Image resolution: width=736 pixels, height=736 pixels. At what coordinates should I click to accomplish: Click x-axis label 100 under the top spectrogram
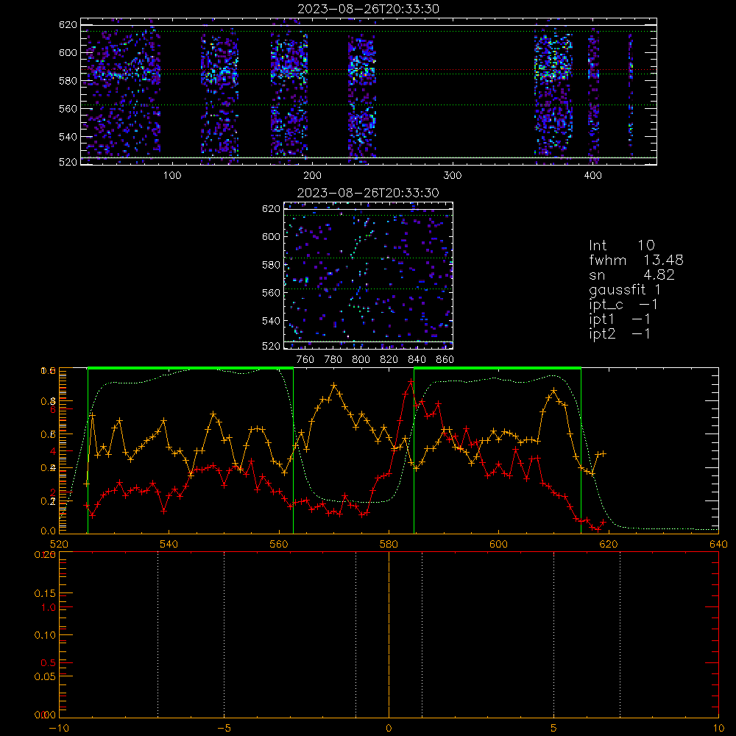pos(172,176)
